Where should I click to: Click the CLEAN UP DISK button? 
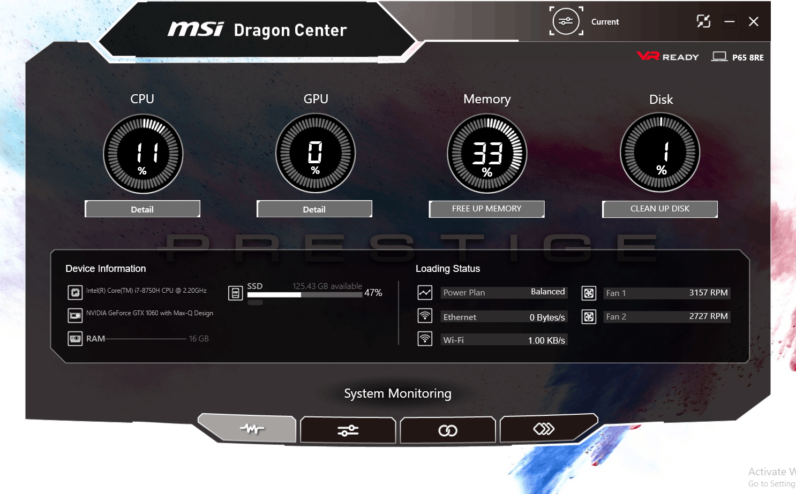click(660, 209)
